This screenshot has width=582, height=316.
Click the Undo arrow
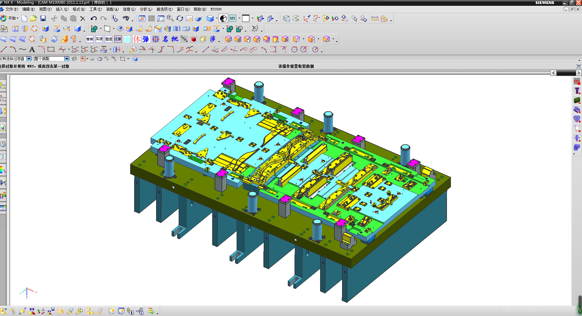coord(94,18)
